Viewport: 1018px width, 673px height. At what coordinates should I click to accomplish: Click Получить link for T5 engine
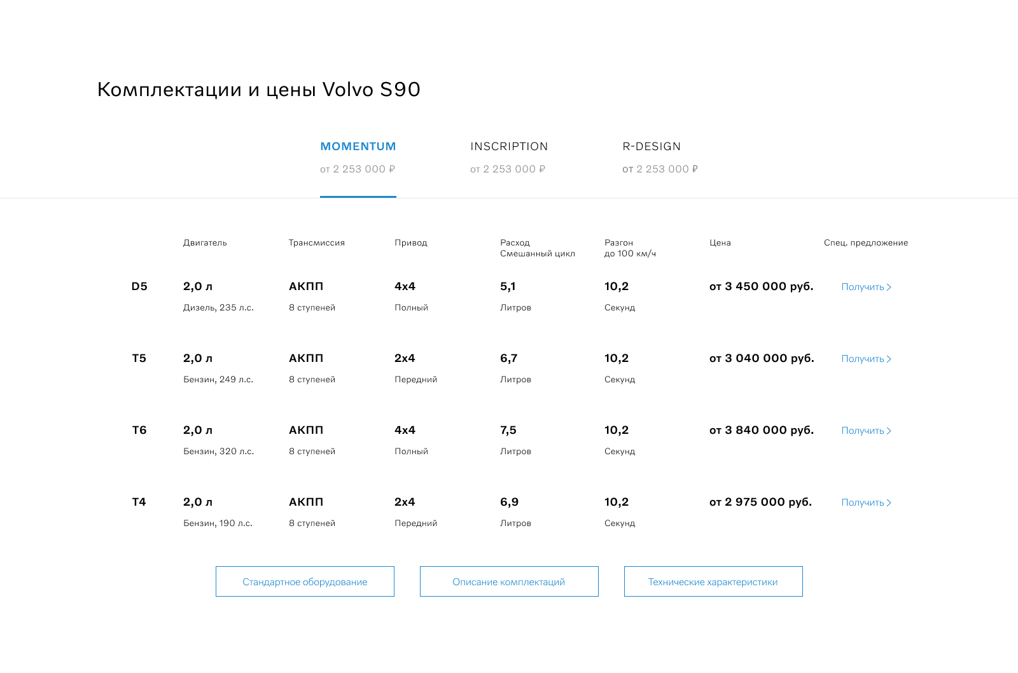point(863,359)
